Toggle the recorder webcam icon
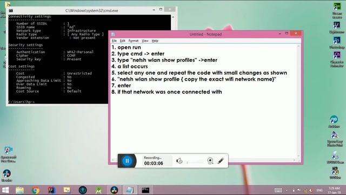 [210, 161]
